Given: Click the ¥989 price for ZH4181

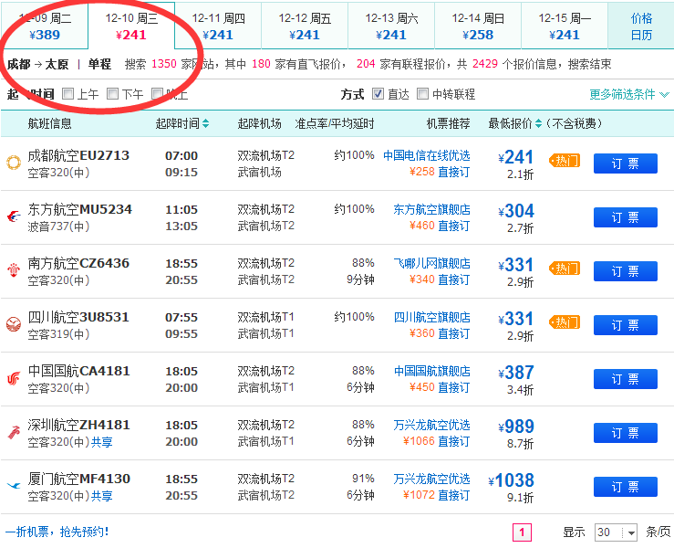Looking at the screenshot, I should (x=516, y=427).
